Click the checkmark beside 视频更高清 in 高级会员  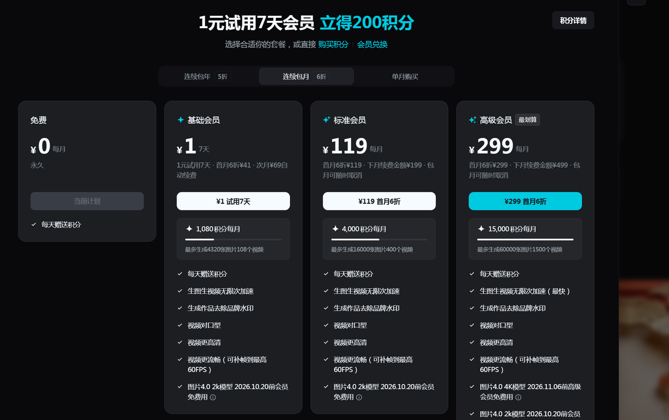(x=472, y=343)
